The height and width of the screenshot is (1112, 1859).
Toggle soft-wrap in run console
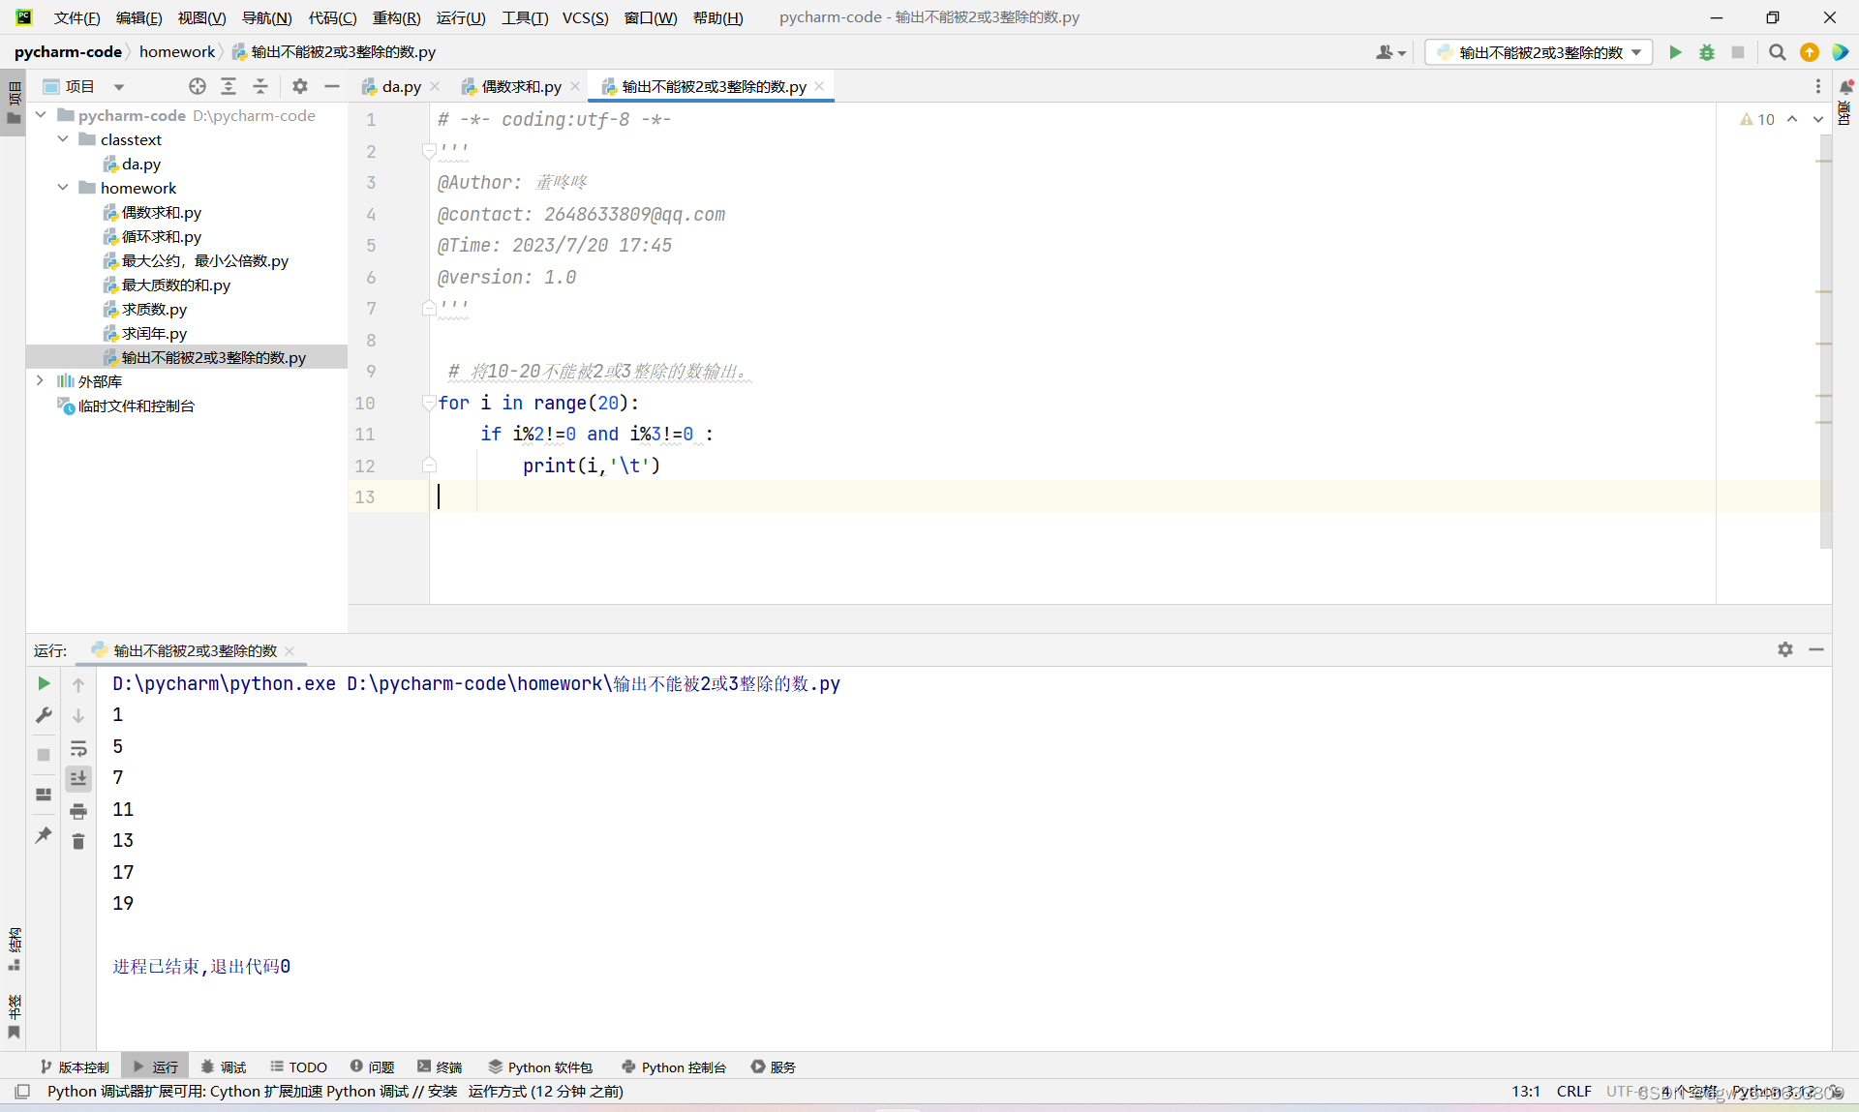(x=78, y=748)
